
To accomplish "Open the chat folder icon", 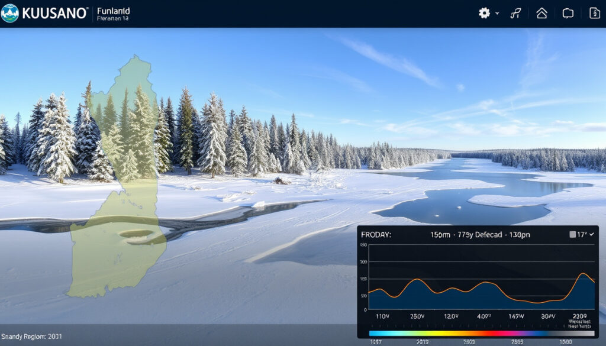I will click(x=568, y=14).
